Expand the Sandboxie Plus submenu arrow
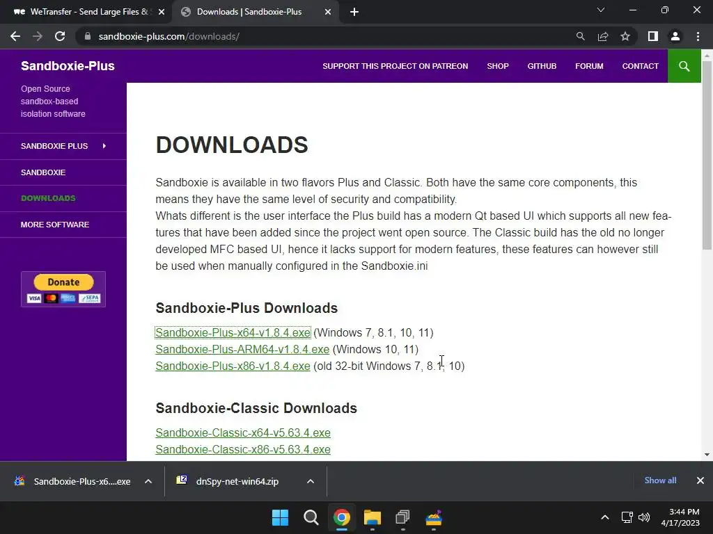 104,146
